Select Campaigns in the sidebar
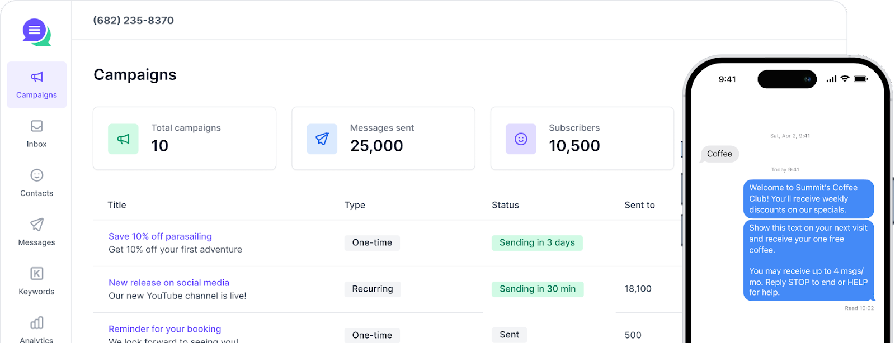This screenshot has width=895, height=343. click(x=36, y=85)
